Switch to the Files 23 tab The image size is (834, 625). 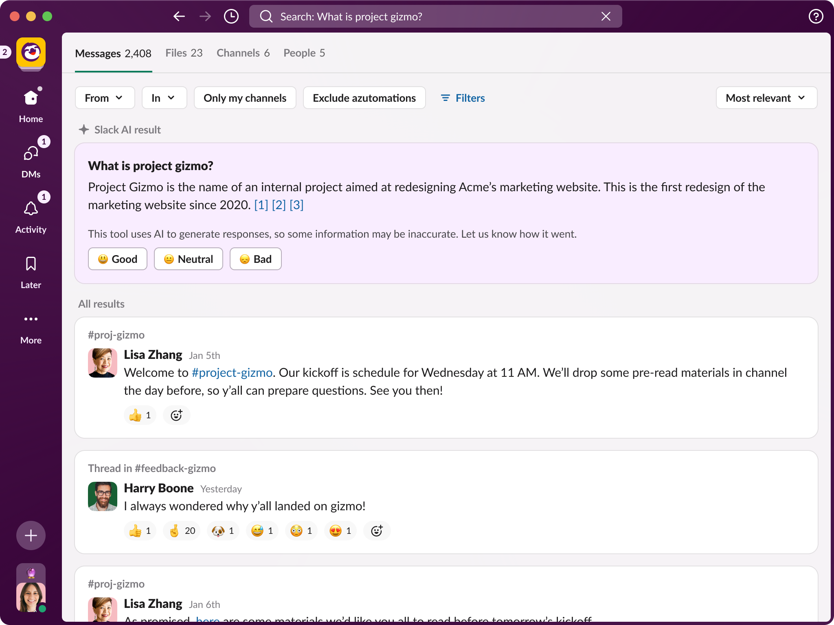tap(182, 52)
